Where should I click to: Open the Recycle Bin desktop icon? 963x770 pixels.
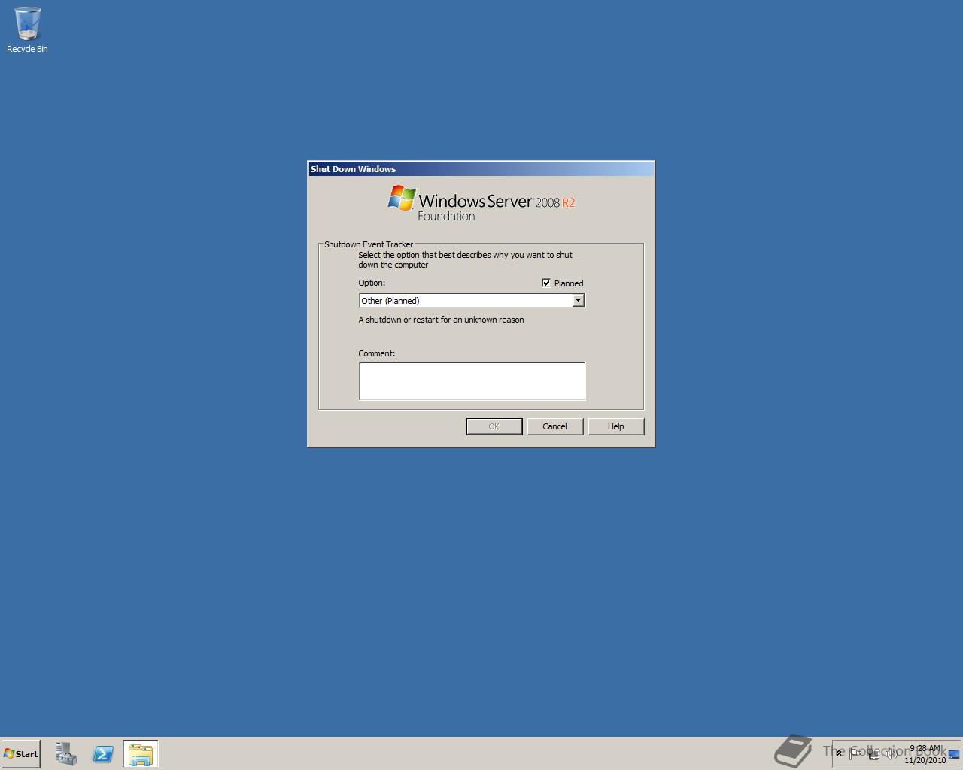27,30
